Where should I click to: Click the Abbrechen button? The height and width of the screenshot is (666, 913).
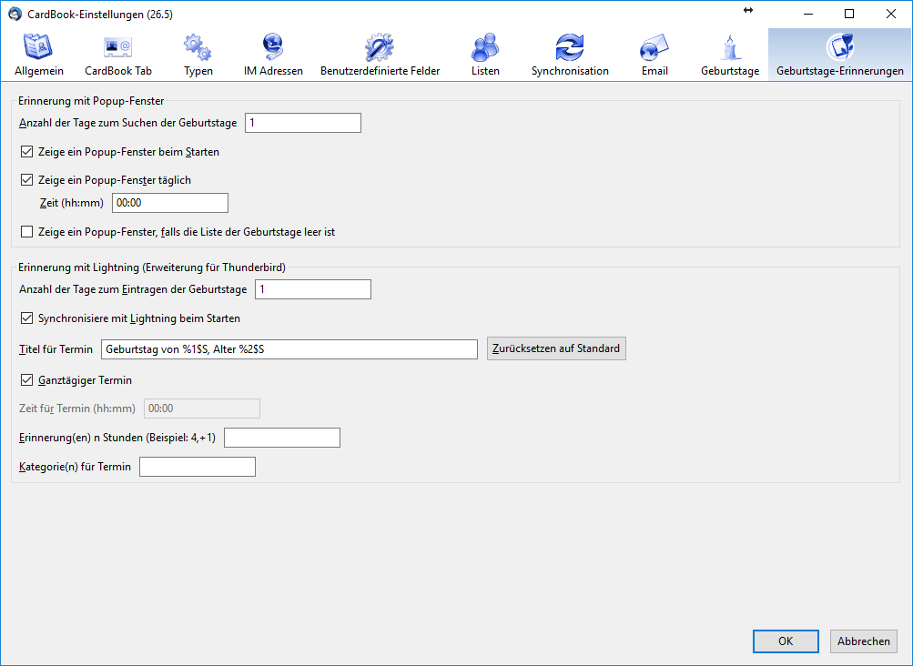pos(863,641)
